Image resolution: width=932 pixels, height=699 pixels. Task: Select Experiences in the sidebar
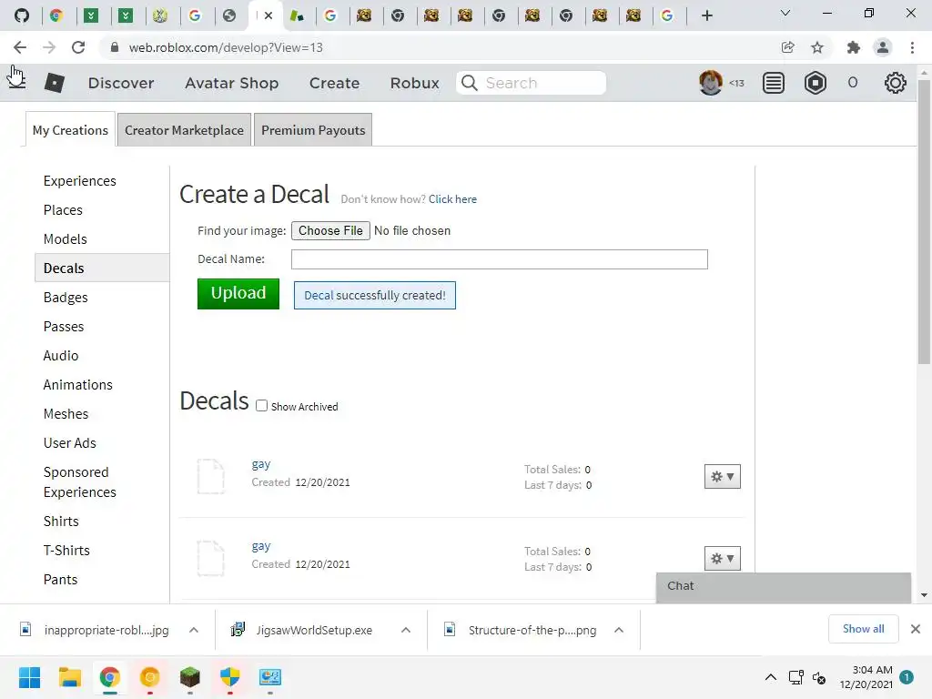pos(80,181)
